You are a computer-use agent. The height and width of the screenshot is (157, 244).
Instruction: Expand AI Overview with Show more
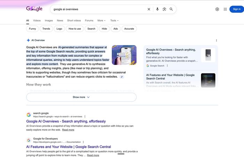[x=81, y=97]
